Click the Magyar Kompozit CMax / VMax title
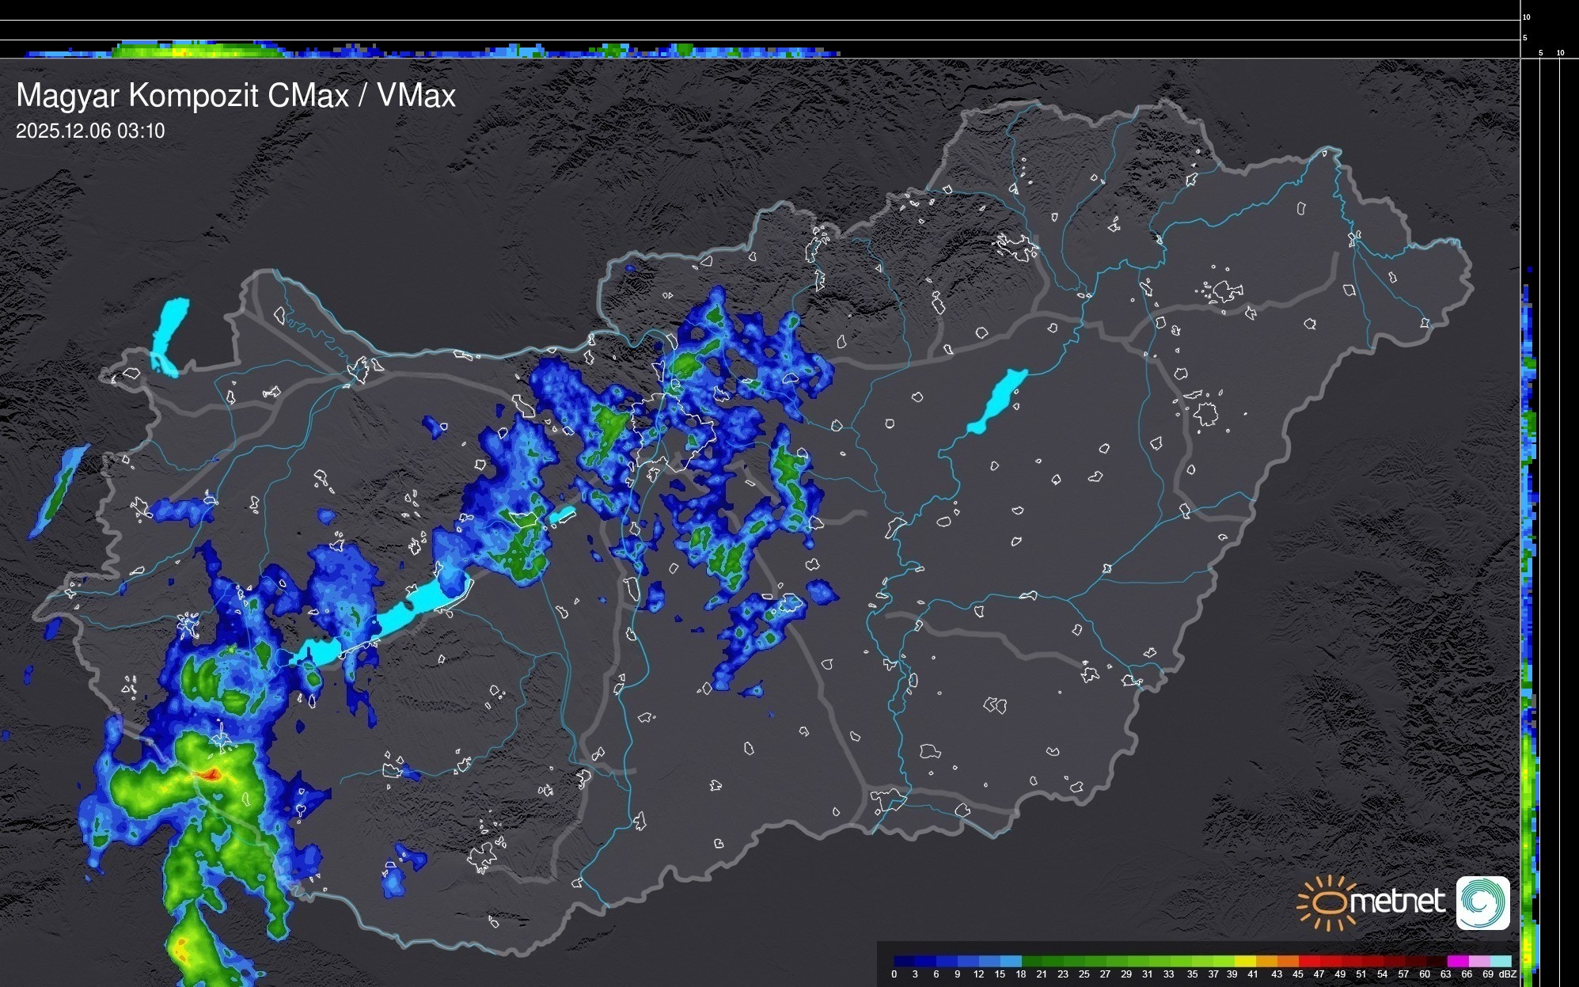 pyautogui.click(x=236, y=96)
